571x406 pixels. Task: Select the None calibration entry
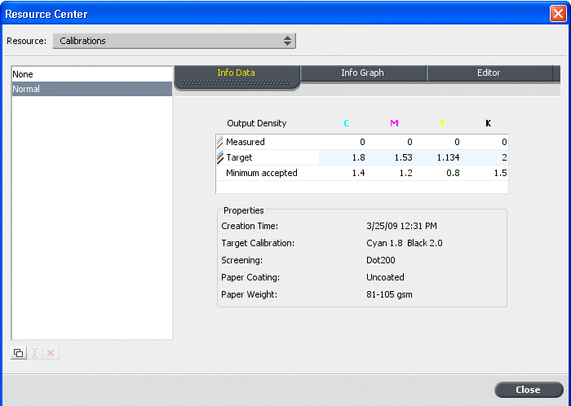[x=92, y=74]
